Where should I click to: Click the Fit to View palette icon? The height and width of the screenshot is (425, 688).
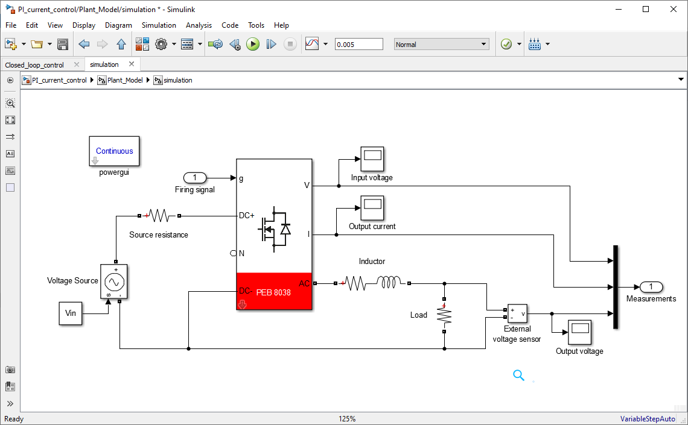click(x=10, y=120)
